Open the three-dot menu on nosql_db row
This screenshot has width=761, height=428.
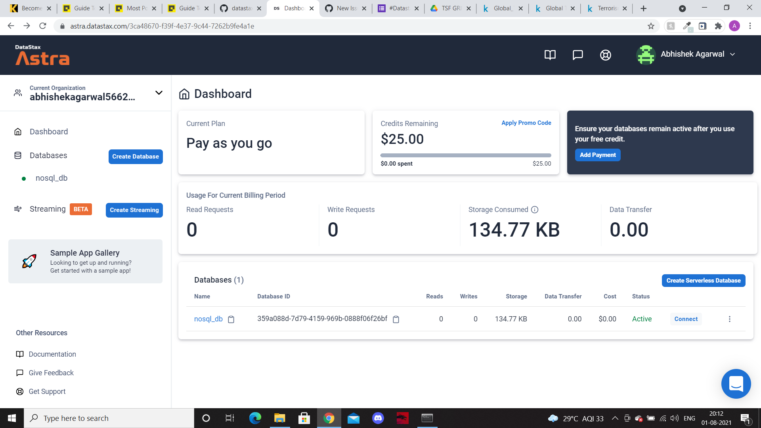coord(730,319)
